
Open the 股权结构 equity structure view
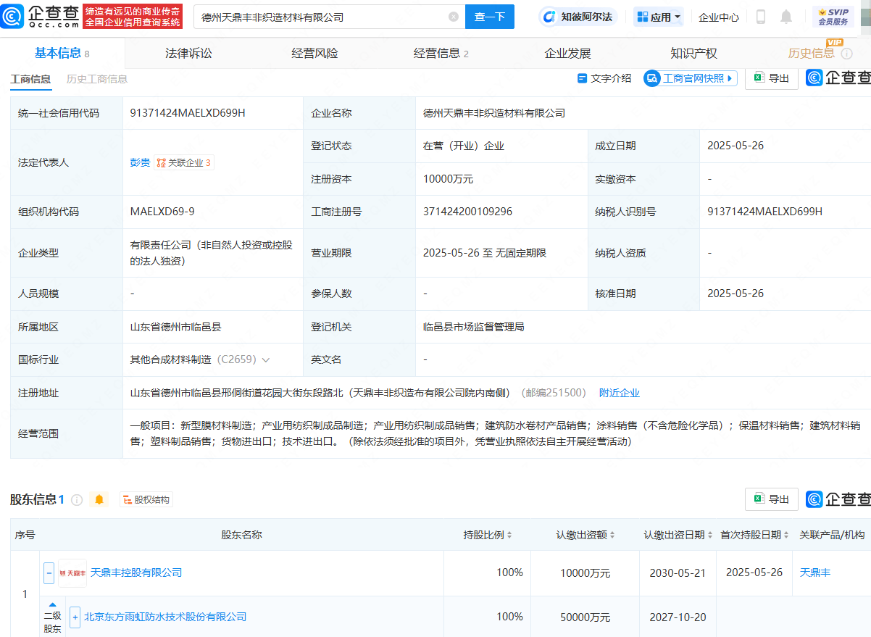(146, 499)
